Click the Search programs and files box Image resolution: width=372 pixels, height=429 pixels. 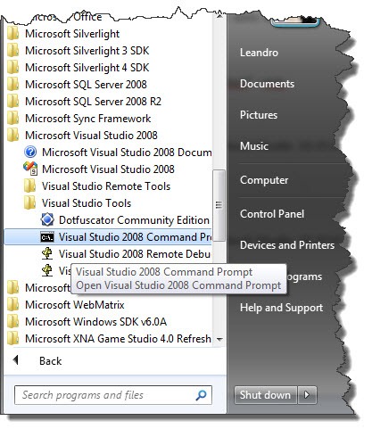coord(113,395)
